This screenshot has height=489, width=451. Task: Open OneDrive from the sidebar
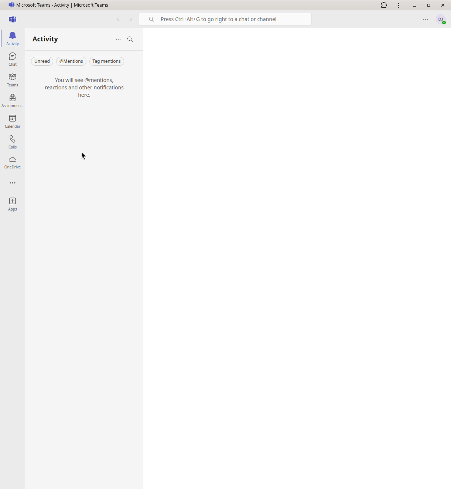tap(13, 163)
